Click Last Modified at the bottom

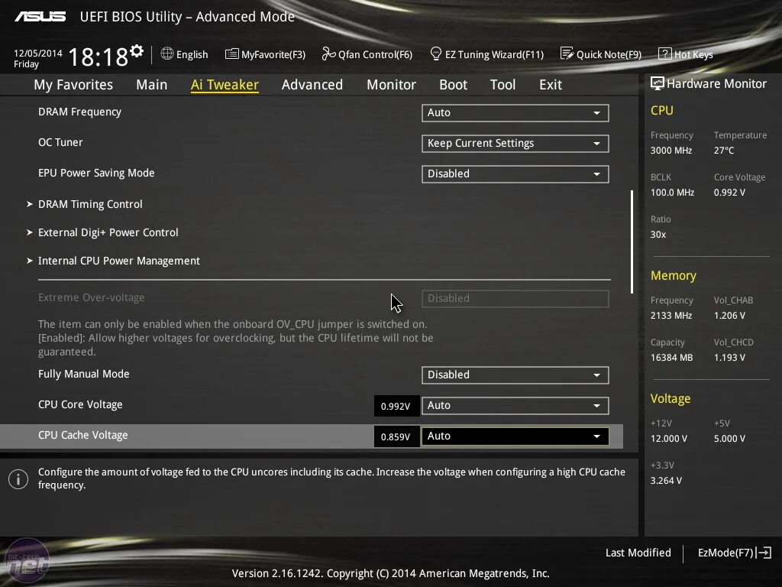click(x=638, y=553)
